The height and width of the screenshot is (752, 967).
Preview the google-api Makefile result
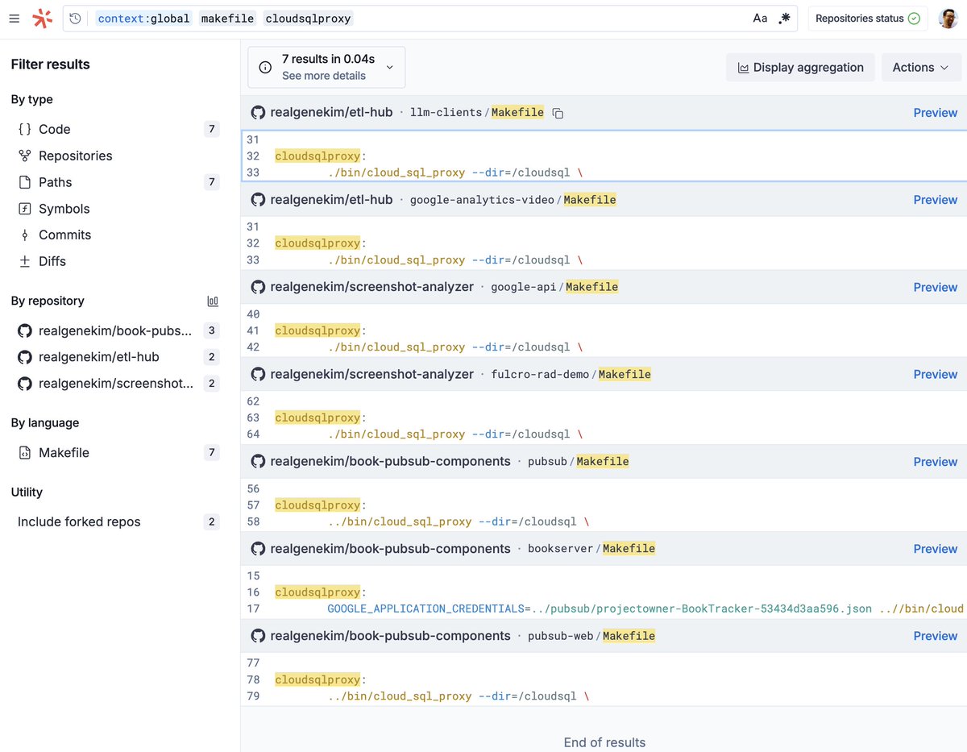coord(935,287)
